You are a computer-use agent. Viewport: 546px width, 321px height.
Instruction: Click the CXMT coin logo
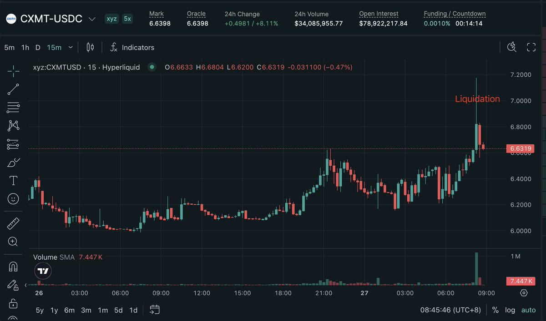pos(11,19)
